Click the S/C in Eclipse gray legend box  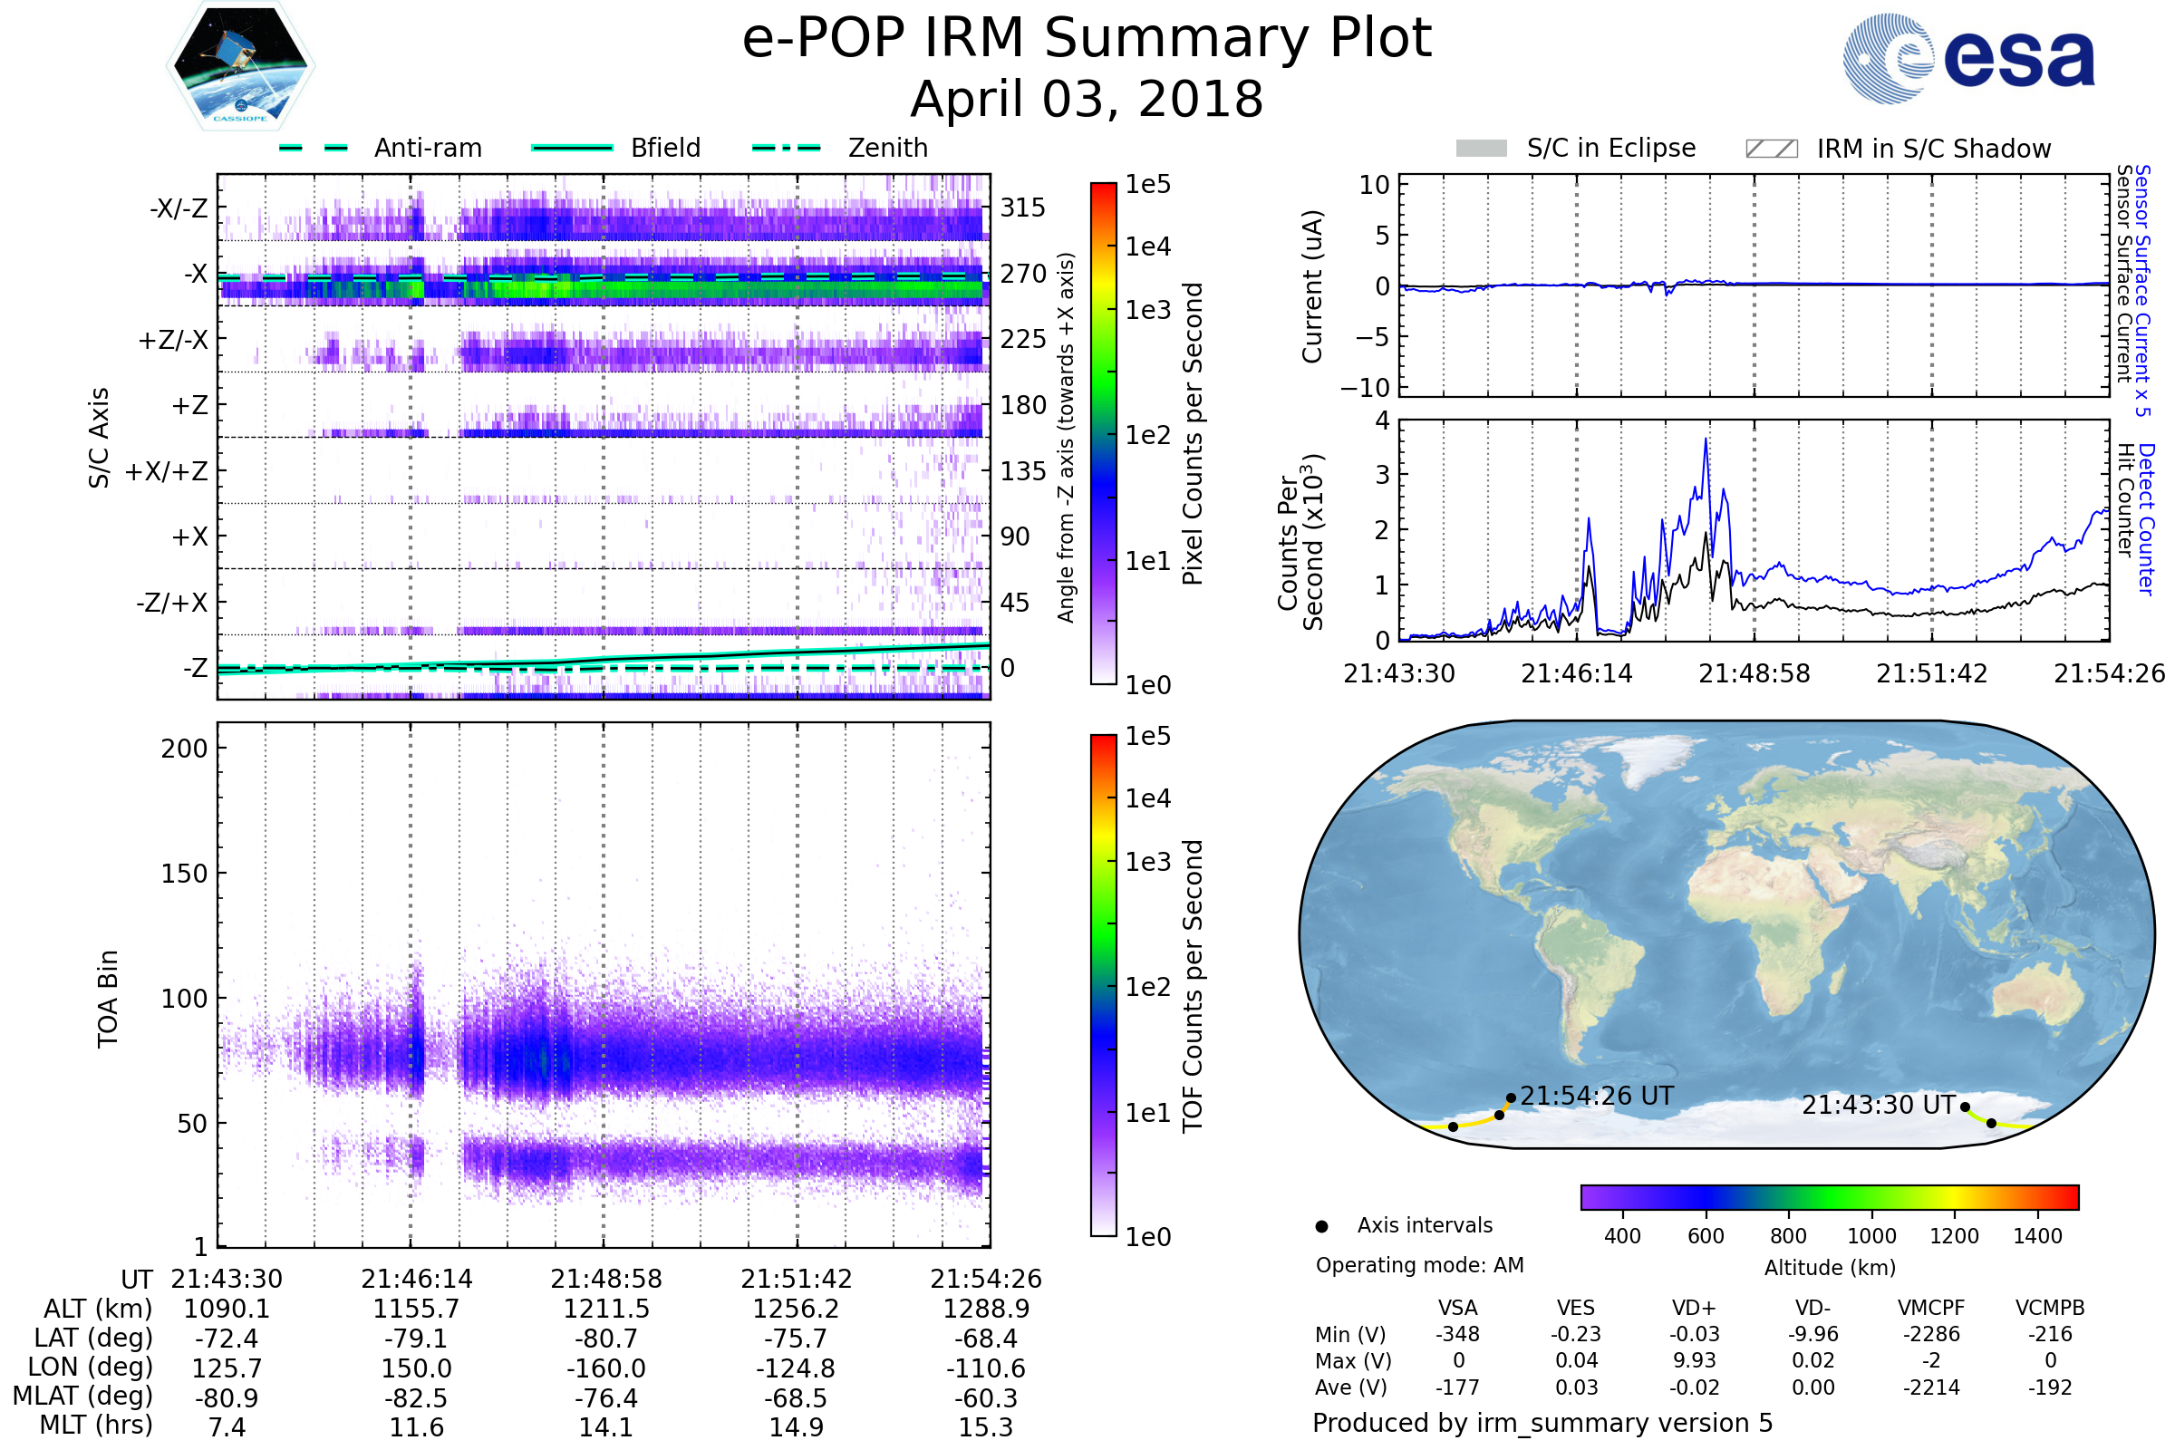pos(1481,149)
